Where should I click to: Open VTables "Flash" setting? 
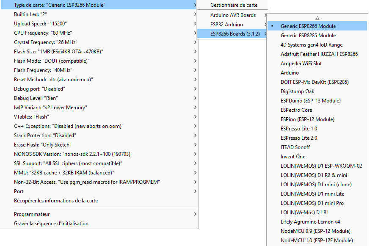pyautogui.click(x=99, y=116)
